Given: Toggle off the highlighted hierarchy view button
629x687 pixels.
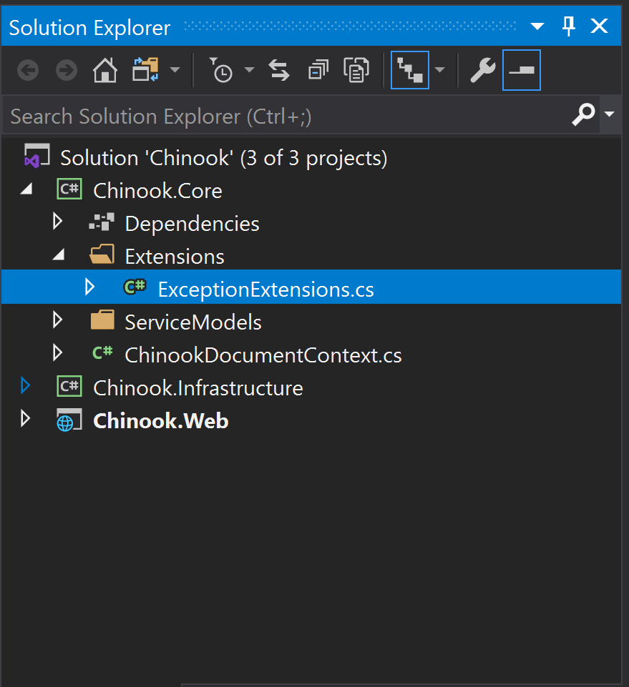Looking at the screenshot, I should 410,70.
